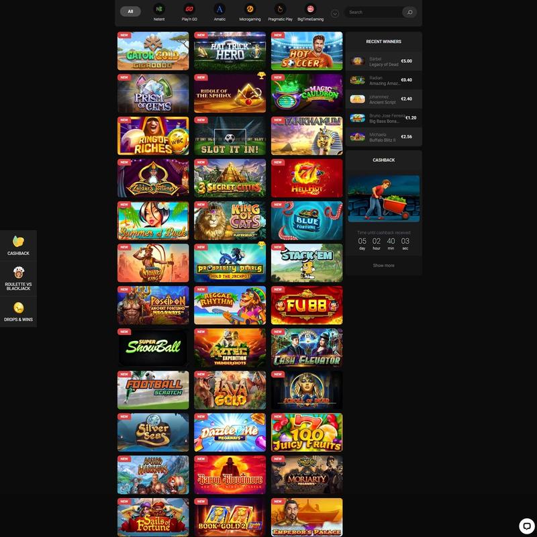Expand more providers with chevron arrow
This screenshot has height=537, width=537.
[x=335, y=13]
